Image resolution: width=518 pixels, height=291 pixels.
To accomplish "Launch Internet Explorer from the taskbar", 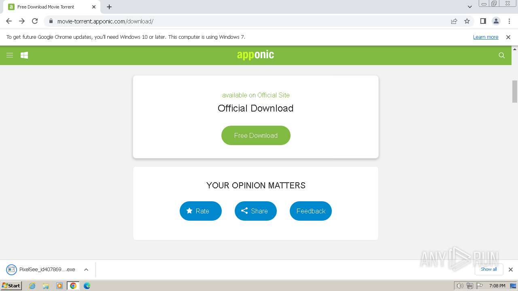I will [x=32, y=286].
